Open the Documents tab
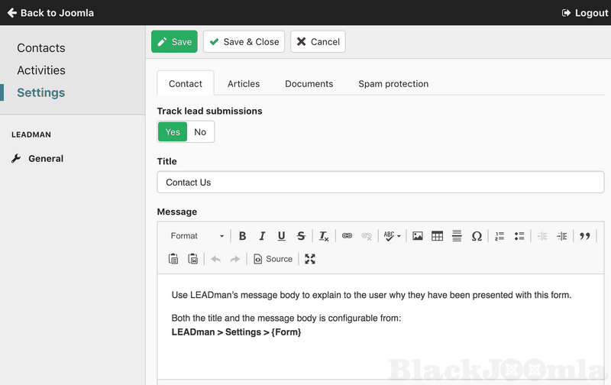This screenshot has width=611, height=385. 309,84
